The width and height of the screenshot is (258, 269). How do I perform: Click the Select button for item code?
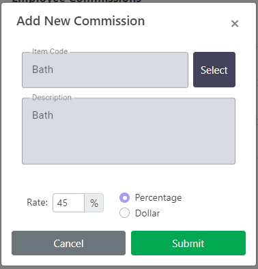(214, 70)
